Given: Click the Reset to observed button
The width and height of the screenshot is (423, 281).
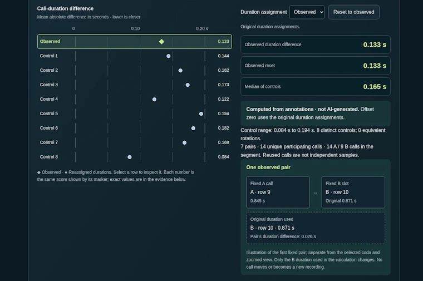Looking at the screenshot, I should (353, 12).
